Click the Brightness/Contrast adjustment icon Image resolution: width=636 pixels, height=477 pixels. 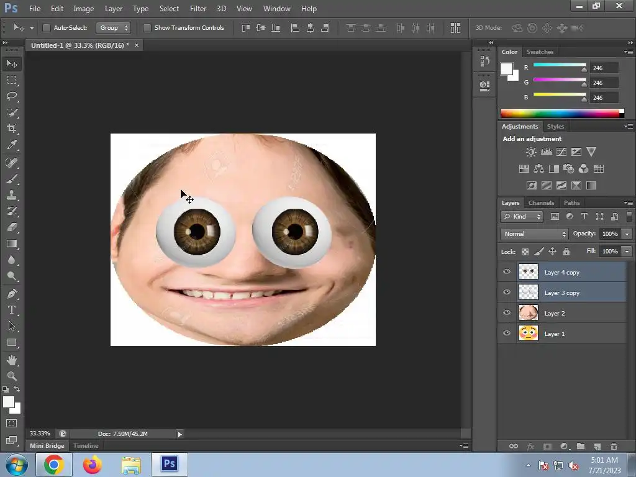[531, 152]
